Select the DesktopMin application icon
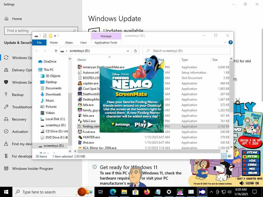The width and height of the screenshot is (263, 197). coord(80,99)
